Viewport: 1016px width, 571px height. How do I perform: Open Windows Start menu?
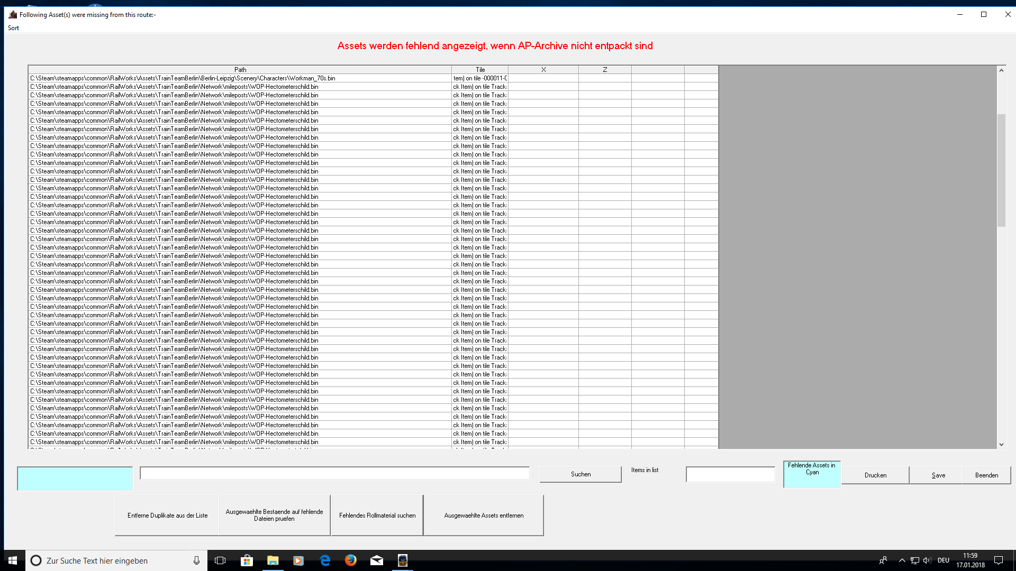[x=13, y=560]
